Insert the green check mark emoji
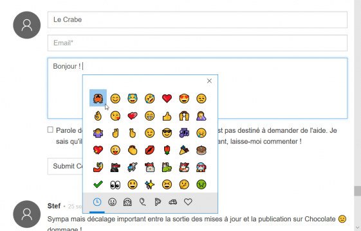This screenshot has width=361, height=231. tap(98, 184)
